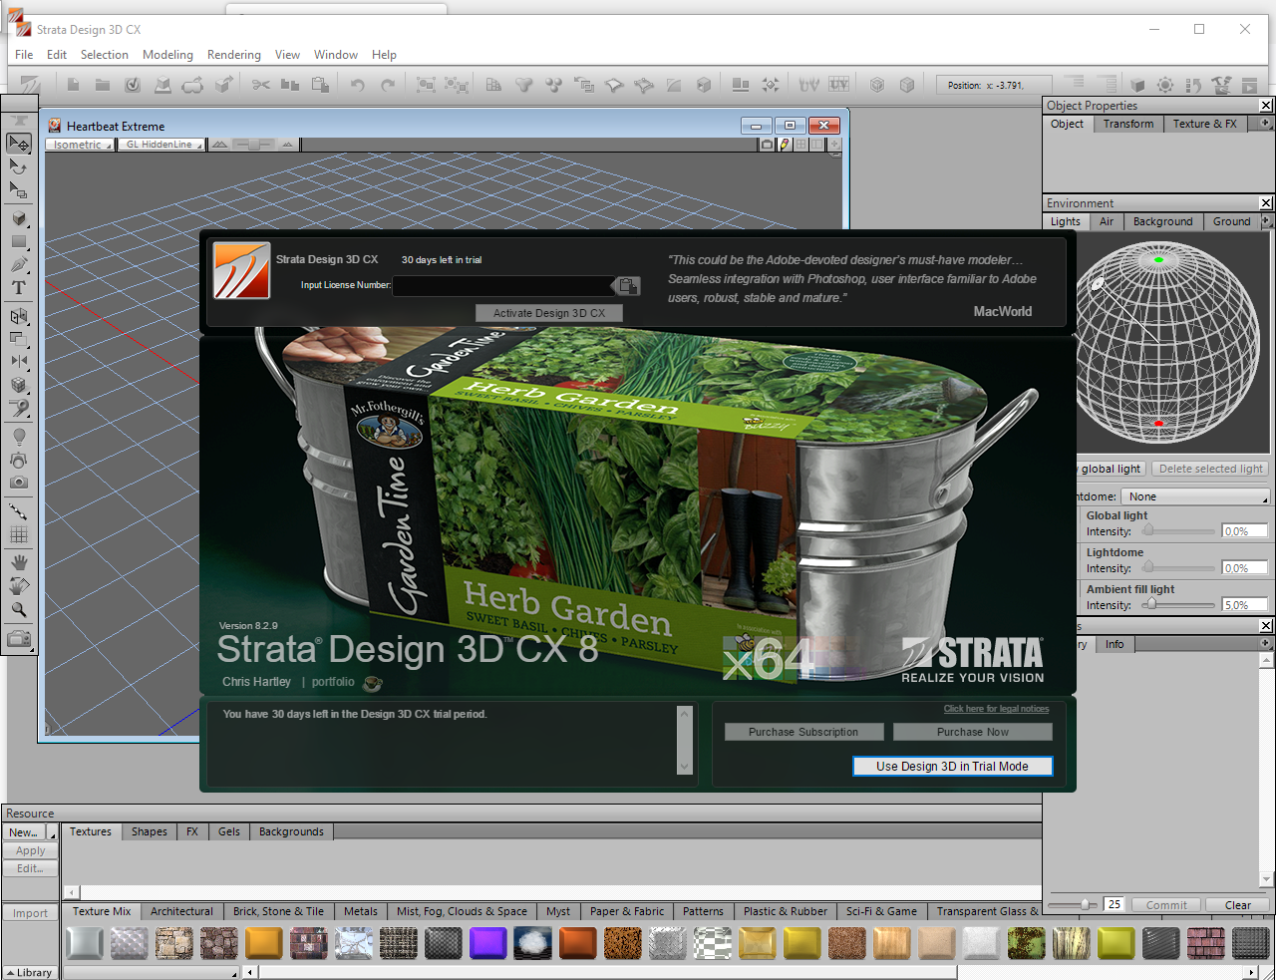Click the Redo arrow icon
This screenshot has height=980, width=1276.
pos(387,85)
